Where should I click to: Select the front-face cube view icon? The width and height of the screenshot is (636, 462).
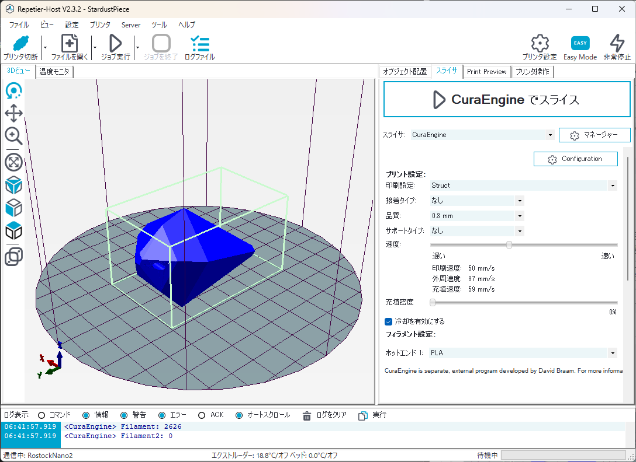pyautogui.click(x=13, y=208)
